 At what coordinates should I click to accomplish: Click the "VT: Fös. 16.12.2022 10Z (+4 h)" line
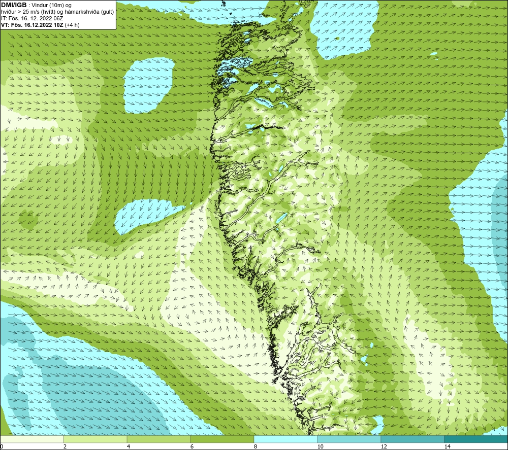(x=40, y=25)
